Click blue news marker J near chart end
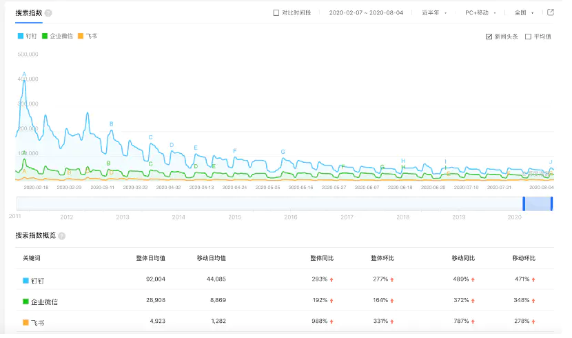This screenshot has height=338, width=572. tap(551, 162)
